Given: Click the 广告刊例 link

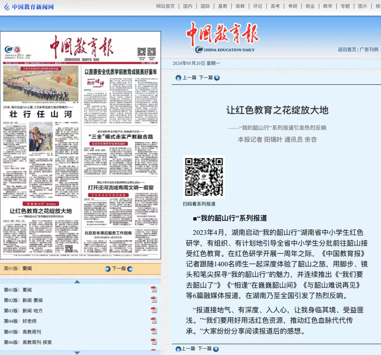Looking at the screenshot, I should 369,50.
